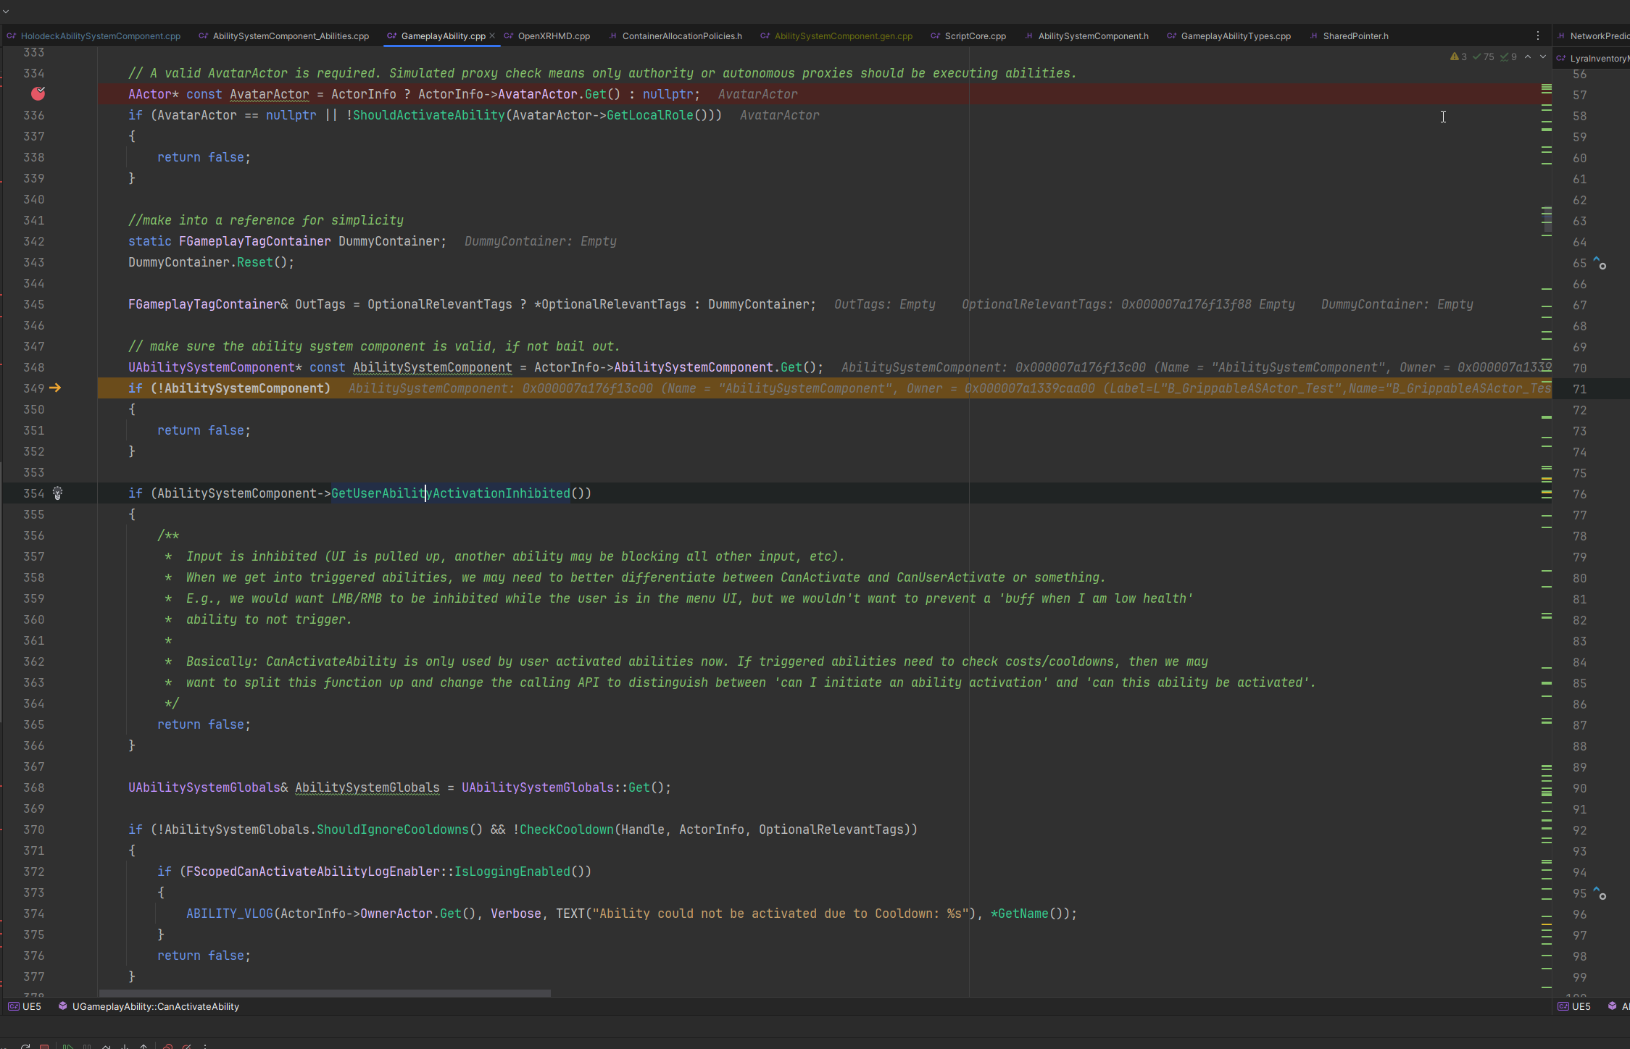Image resolution: width=1630 pixels, height=1049 pixels.
Task: Click the UE5 breadcrumb in right editor
Action: pos(1574,1006)
